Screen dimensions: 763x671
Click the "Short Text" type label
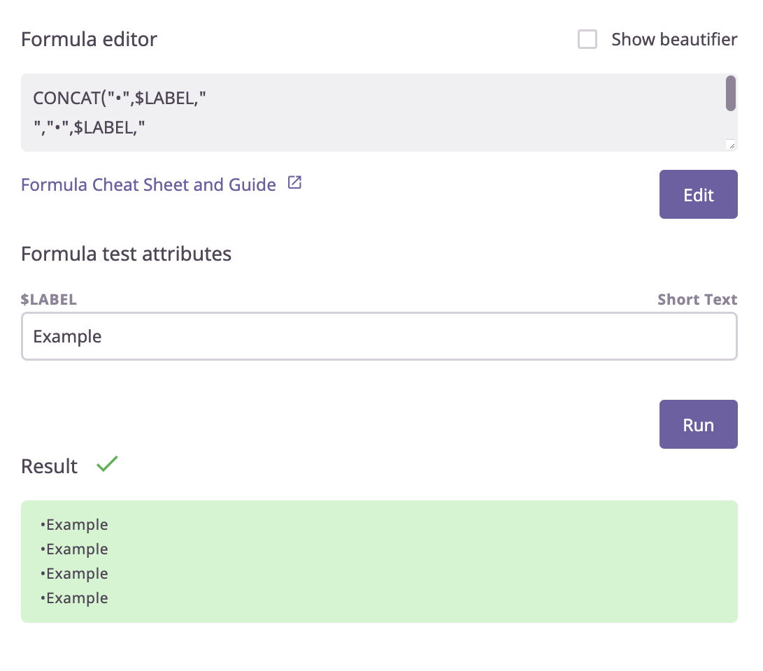pyautogui.click(x=697, y=300)
